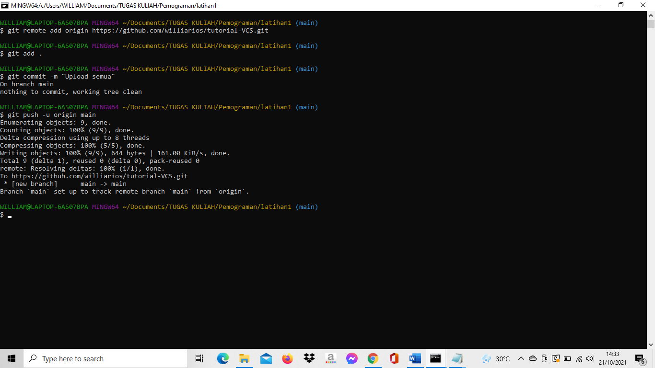Click the terminal scrollbar thumb
Screen dimensions: 655x368
651,24
